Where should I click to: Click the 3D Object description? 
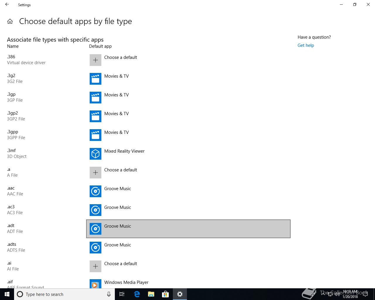click(x=17, y=156)
